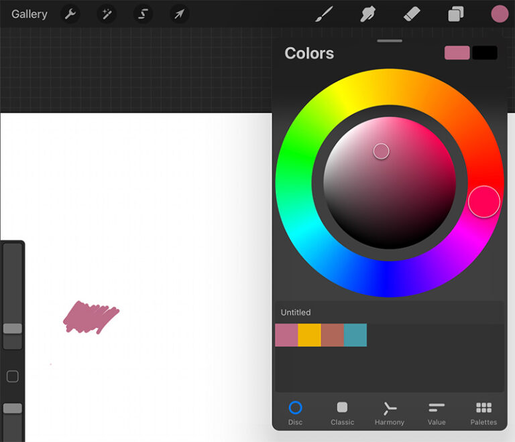Choose the Brush tool
Screen dimensions: 515x442
coord(324,14)
